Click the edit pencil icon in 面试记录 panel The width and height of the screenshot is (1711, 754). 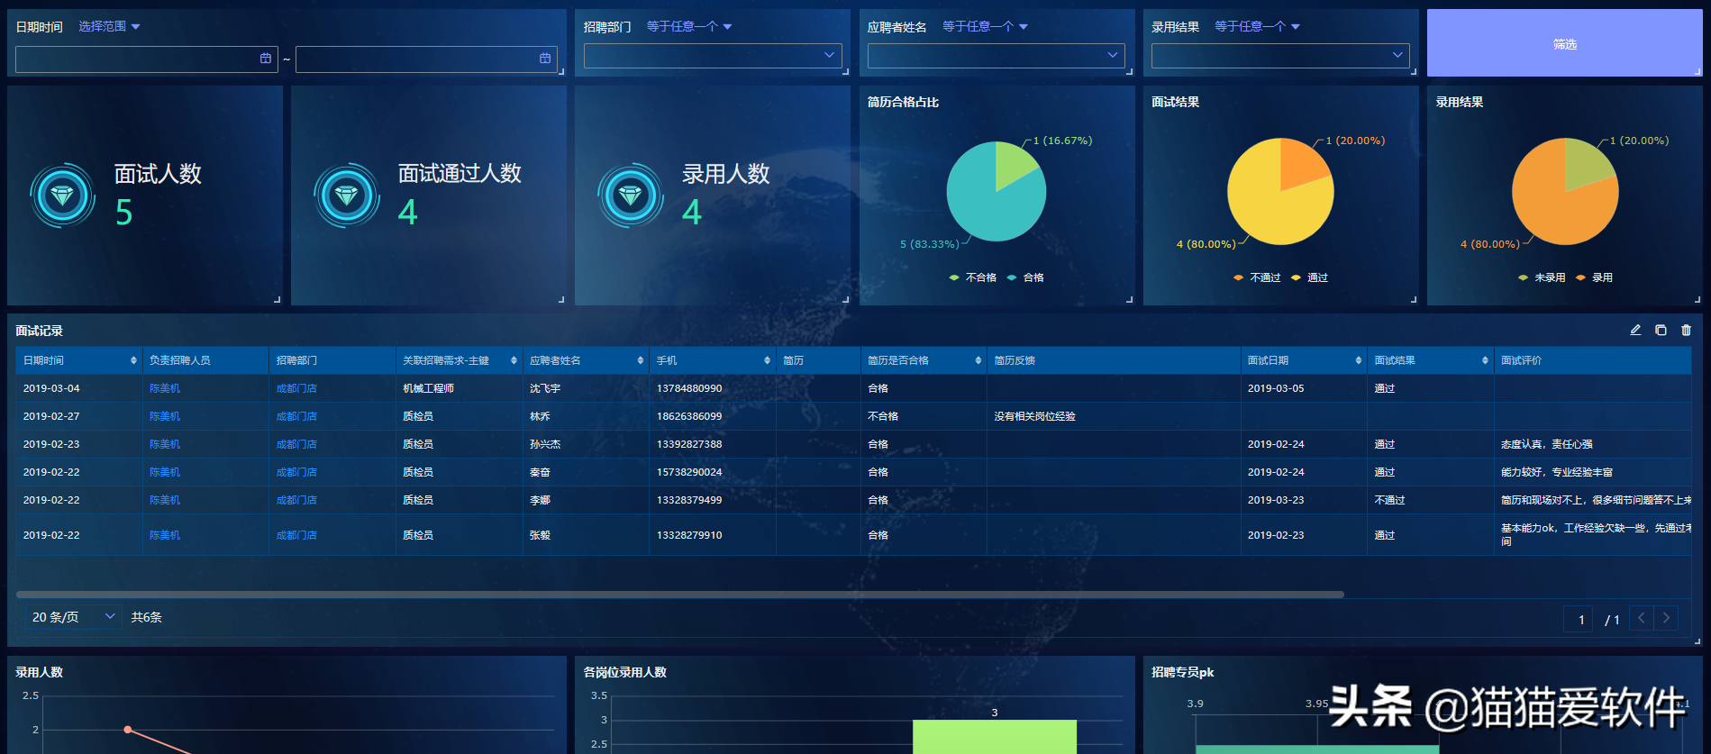(1635, 331)
